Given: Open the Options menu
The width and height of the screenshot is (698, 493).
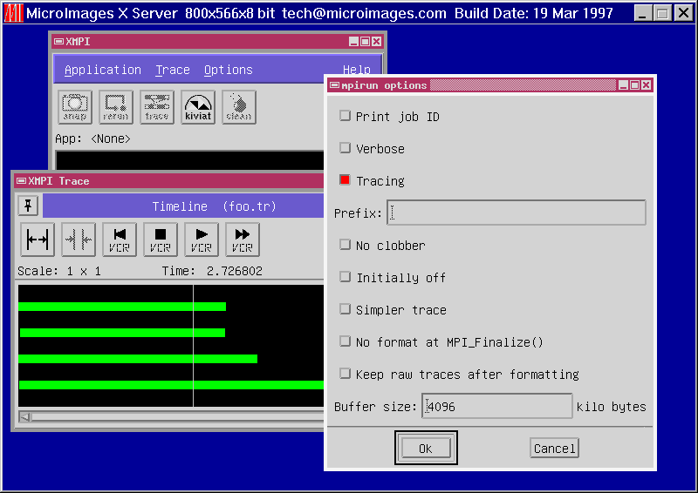Looking at the screenshot, I should (x=229, y=71).
